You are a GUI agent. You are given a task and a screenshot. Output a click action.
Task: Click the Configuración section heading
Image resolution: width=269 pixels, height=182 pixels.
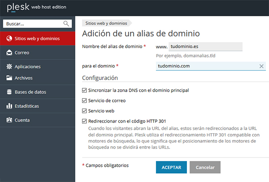100,78
